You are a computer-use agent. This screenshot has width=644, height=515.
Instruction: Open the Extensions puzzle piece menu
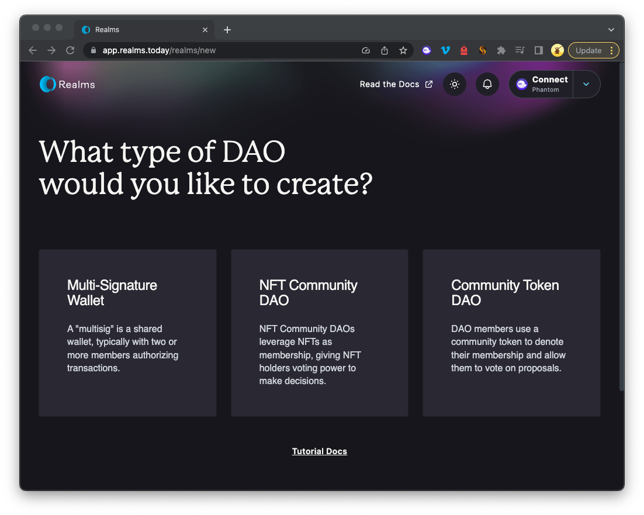(x=501, y=50)
